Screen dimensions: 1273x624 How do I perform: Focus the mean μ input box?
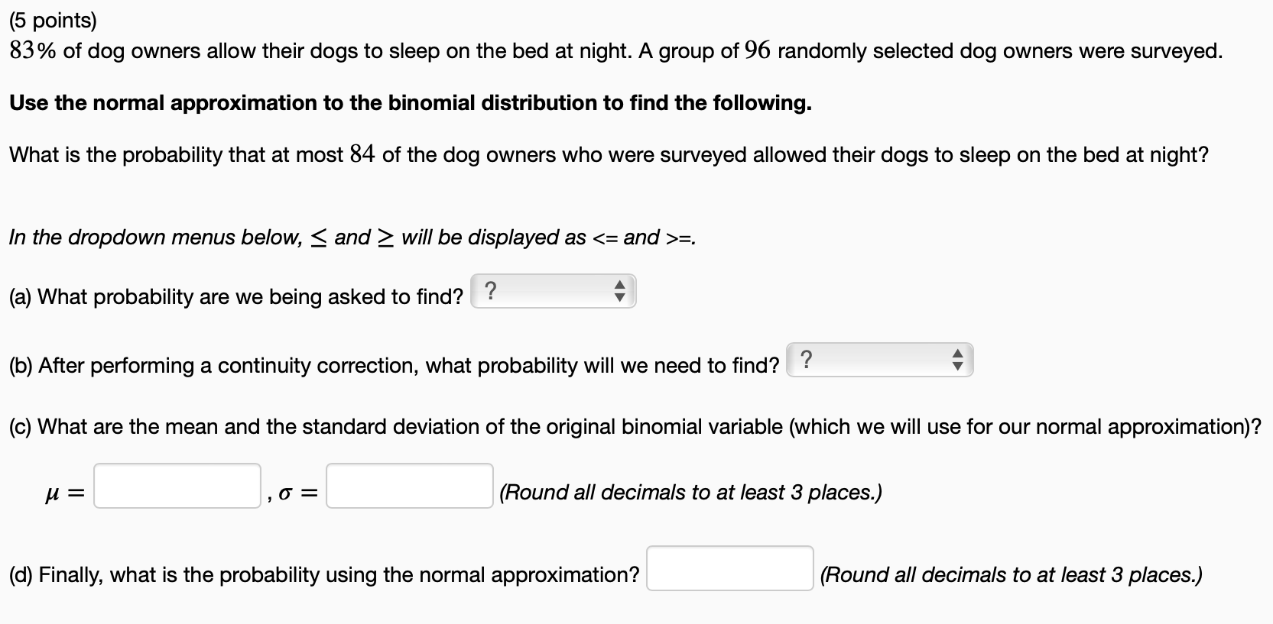(x=177, y=486)
